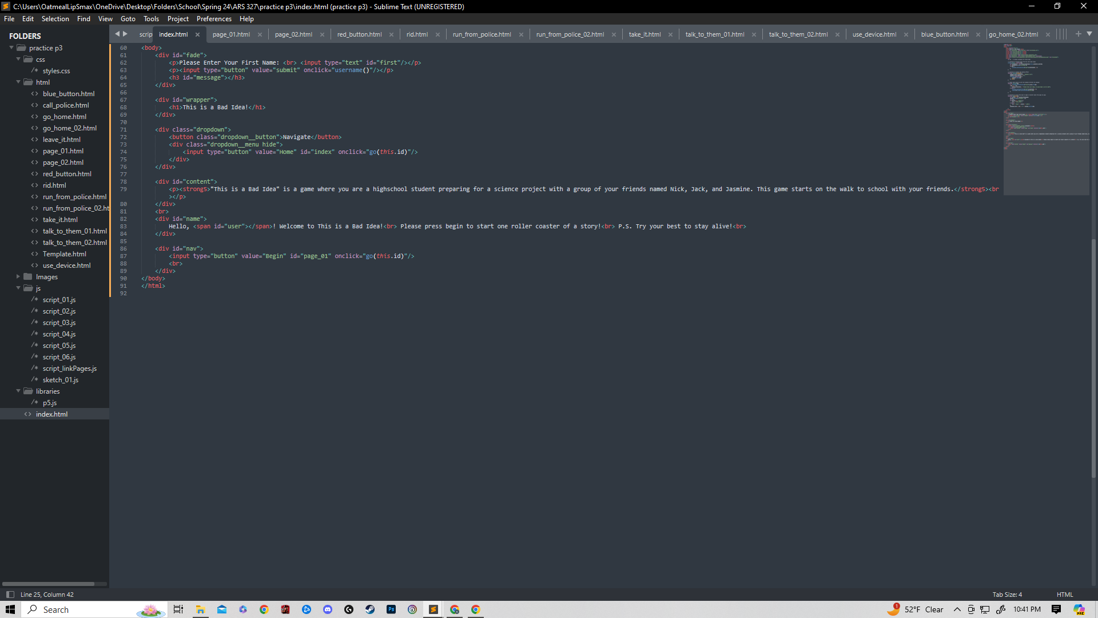The image size is (1098, 618).
Task: Click the back navigation arrow in the tab bar
Action: point(117,34)
